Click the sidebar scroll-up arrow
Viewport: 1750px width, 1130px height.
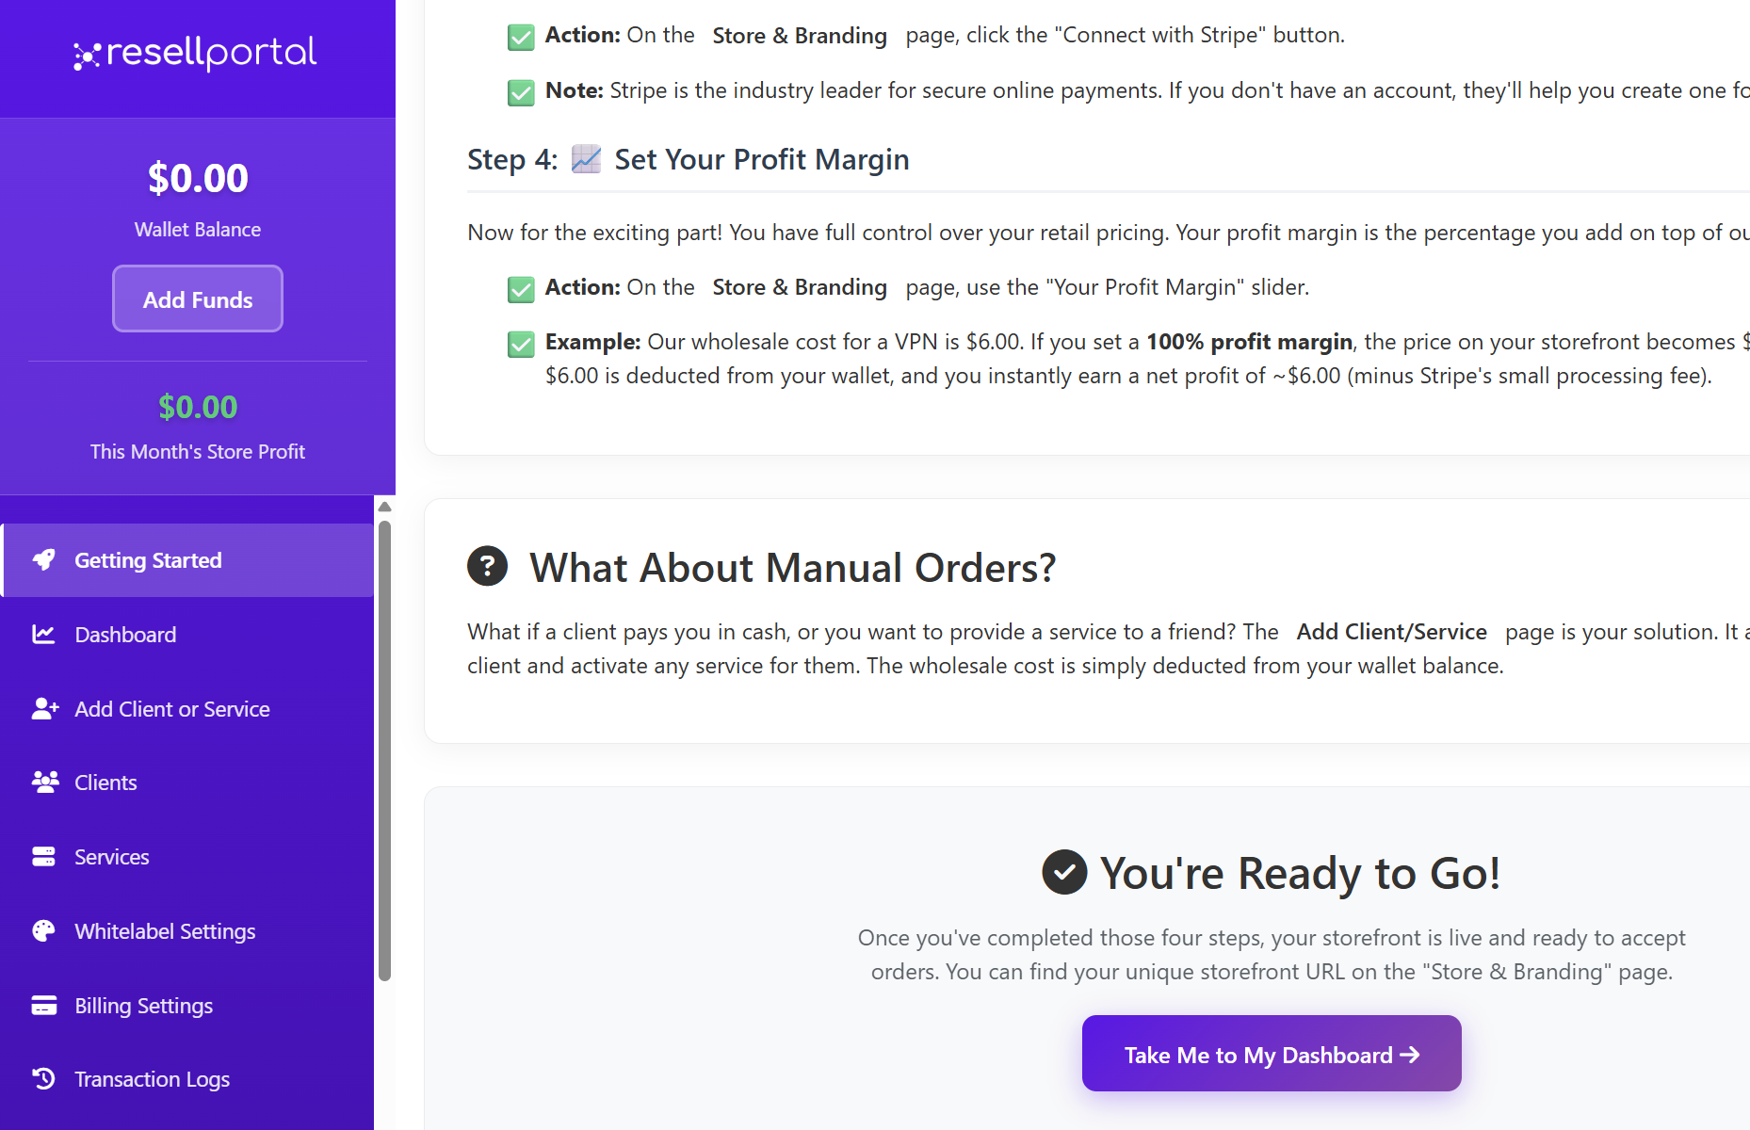click(x=384, y=508)
